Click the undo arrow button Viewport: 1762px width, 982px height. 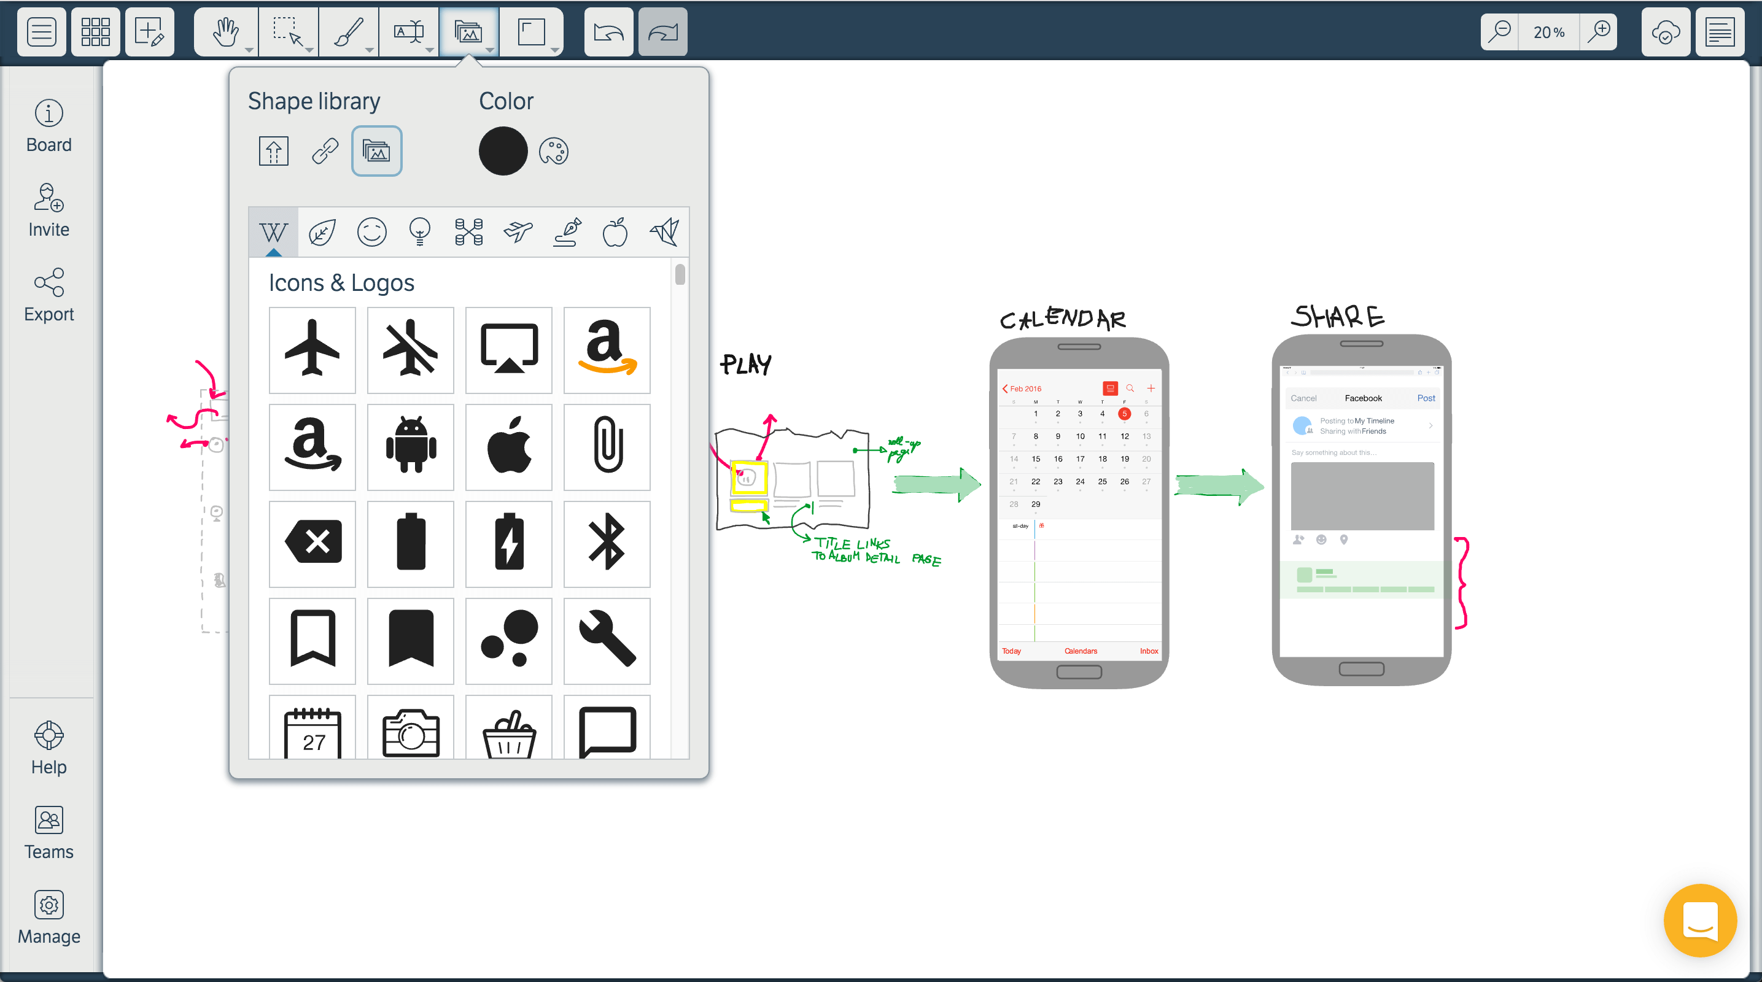pos(608,32)
